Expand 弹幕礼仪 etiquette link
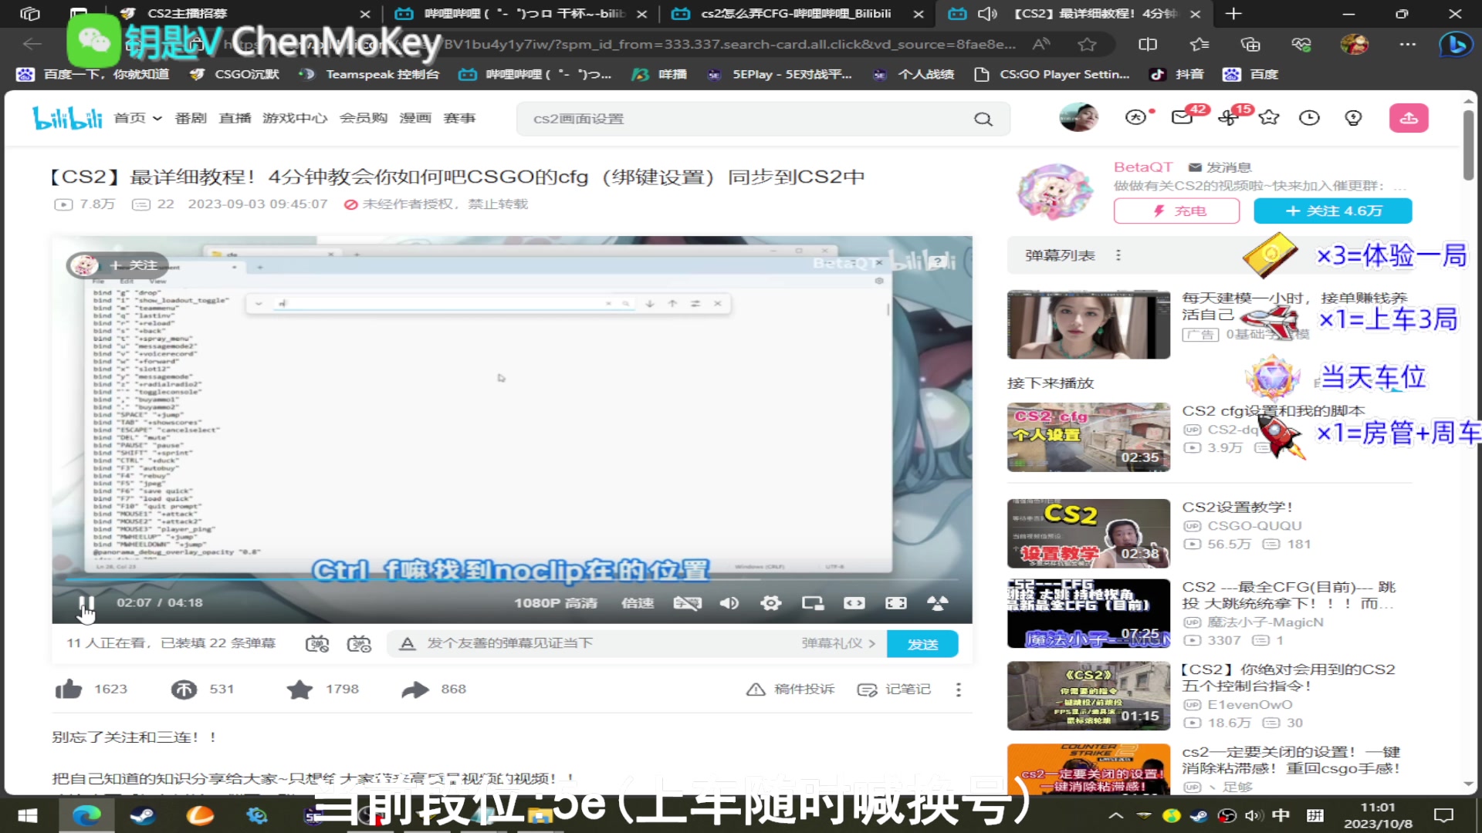The height and width of the screenshot is (833, 1482). click(838, 643)
